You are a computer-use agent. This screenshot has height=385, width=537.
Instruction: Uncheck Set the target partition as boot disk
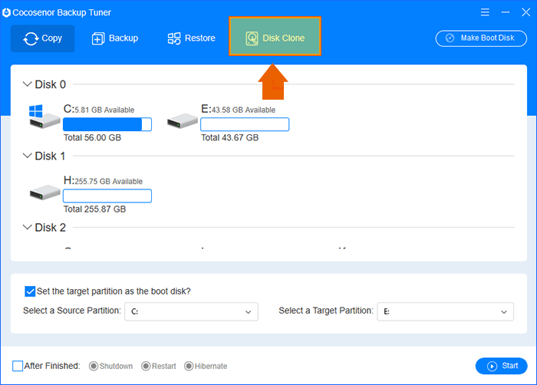[x=30, y=291]
